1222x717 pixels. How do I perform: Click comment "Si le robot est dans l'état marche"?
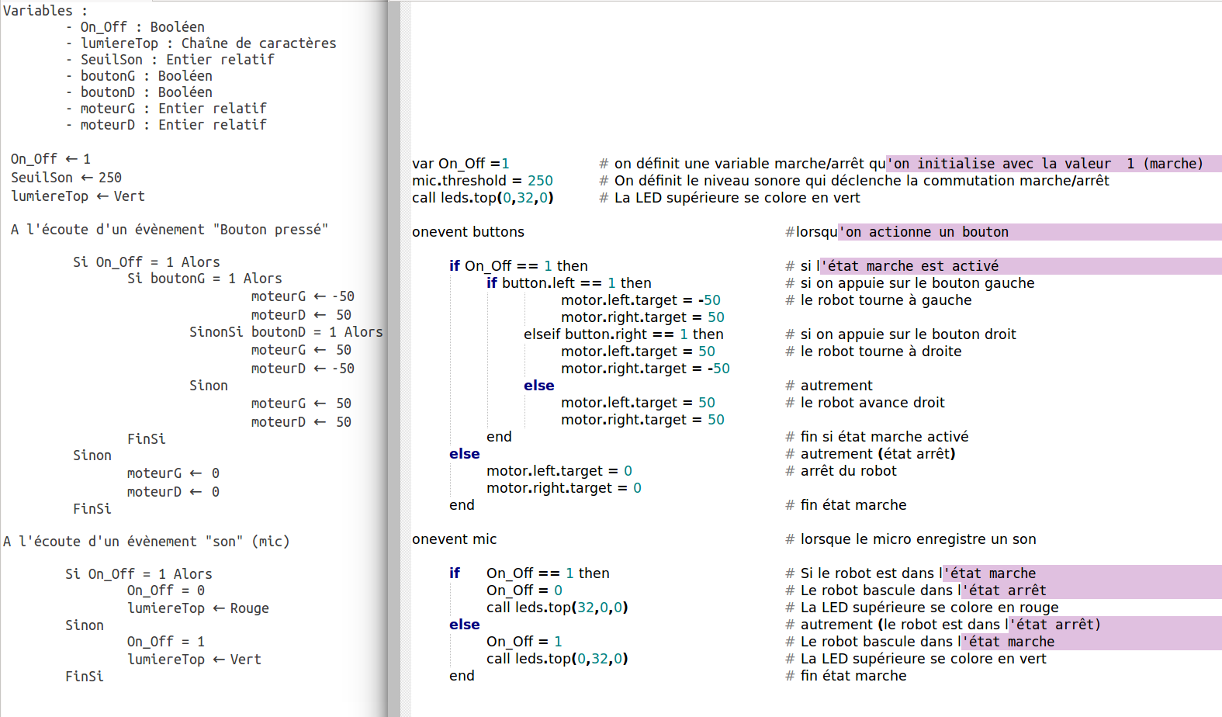pos(911,573)
